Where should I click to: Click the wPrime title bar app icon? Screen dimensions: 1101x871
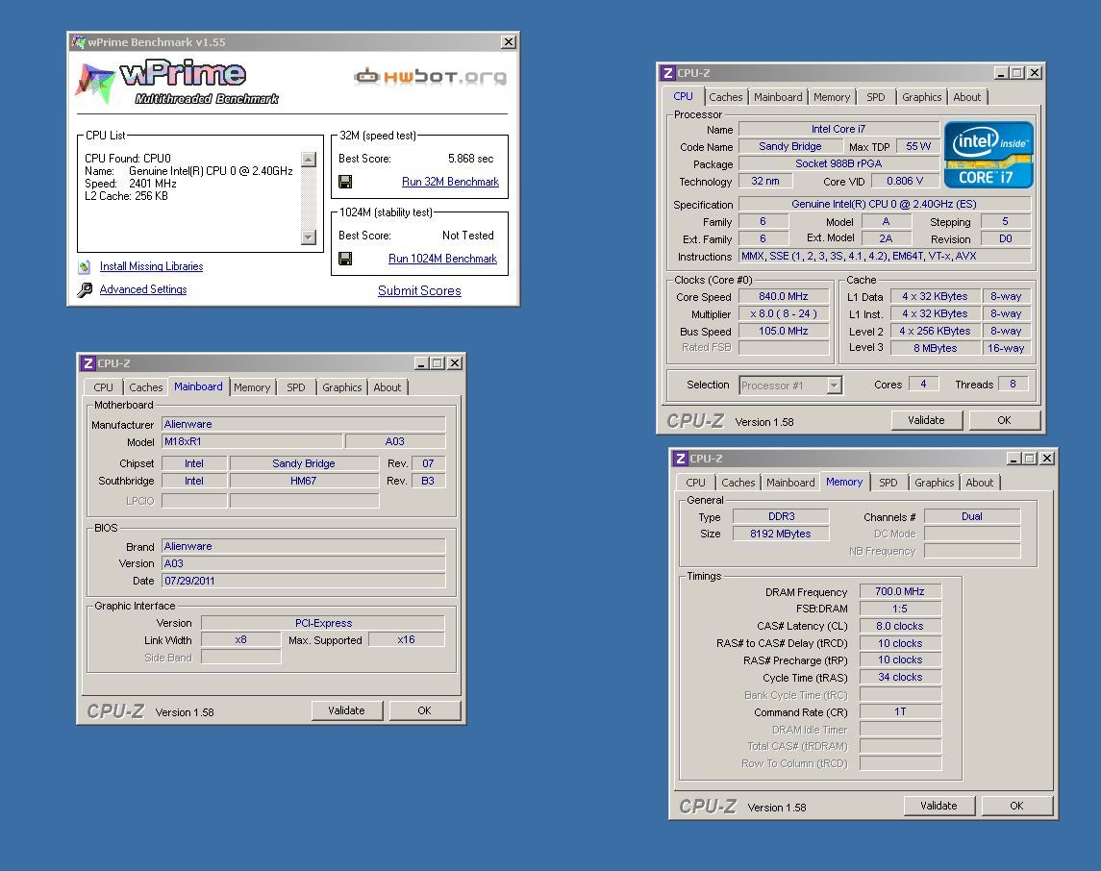point(78,42)
